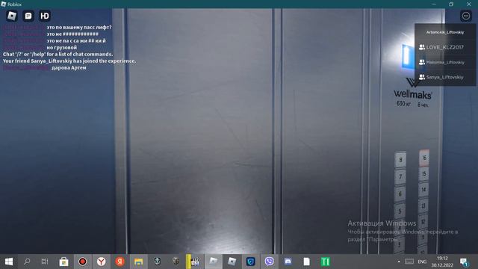Open the green TI taskbar icon
The width and height of the screenshot is (478, 269).
(326, 262)
